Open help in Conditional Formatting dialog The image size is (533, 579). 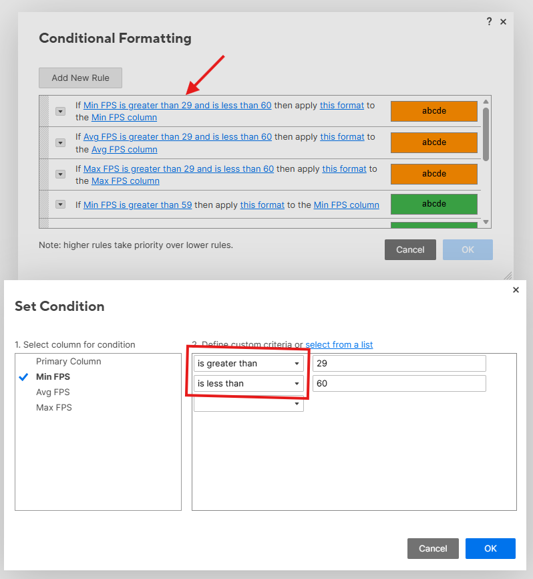(489, 21)
